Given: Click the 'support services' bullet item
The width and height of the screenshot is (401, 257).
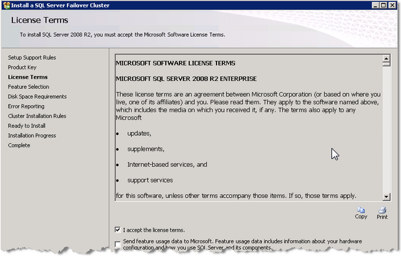Looking at the screenshot, I should [150, 180].
